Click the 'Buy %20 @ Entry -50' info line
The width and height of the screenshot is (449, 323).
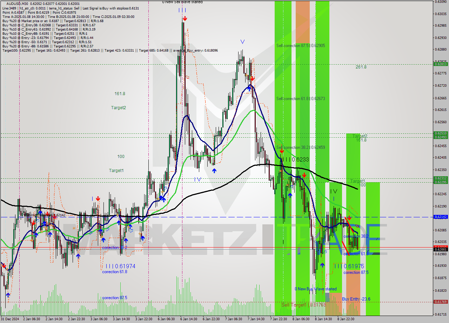tap(47, 42)
